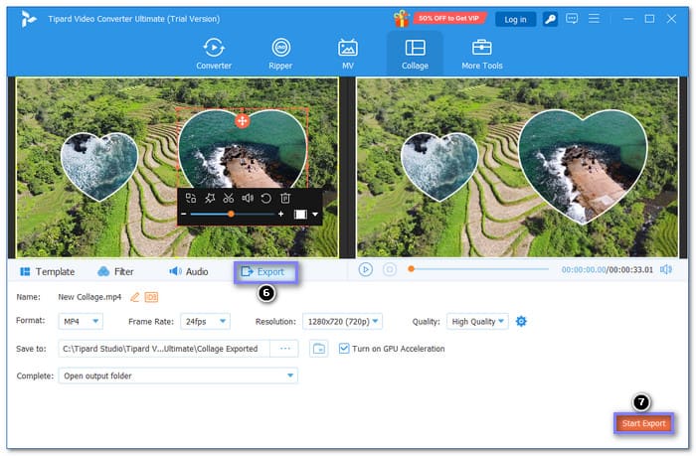Open the Converter section
696x456 pixels.
pyautogui.click(x=213, y=54)
